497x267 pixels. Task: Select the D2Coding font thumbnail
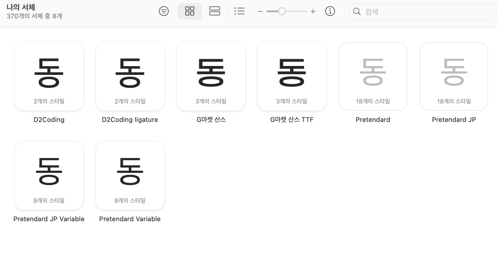pos(49,76)
